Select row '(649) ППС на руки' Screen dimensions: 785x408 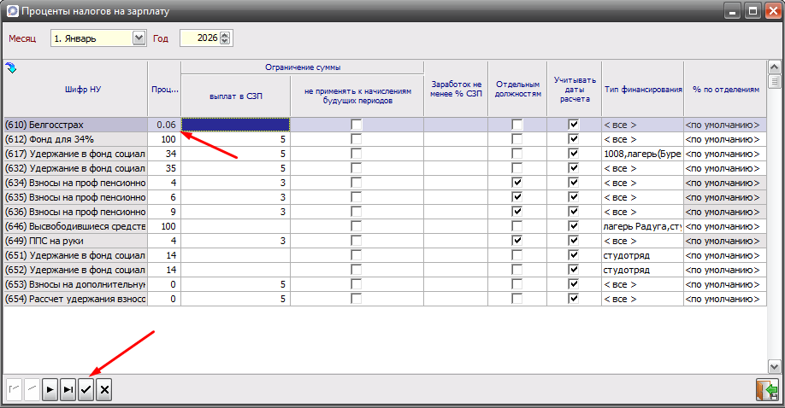pos(75,241)
